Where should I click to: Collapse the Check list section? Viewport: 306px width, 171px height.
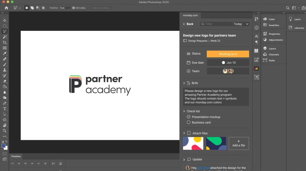coord(184,111)
